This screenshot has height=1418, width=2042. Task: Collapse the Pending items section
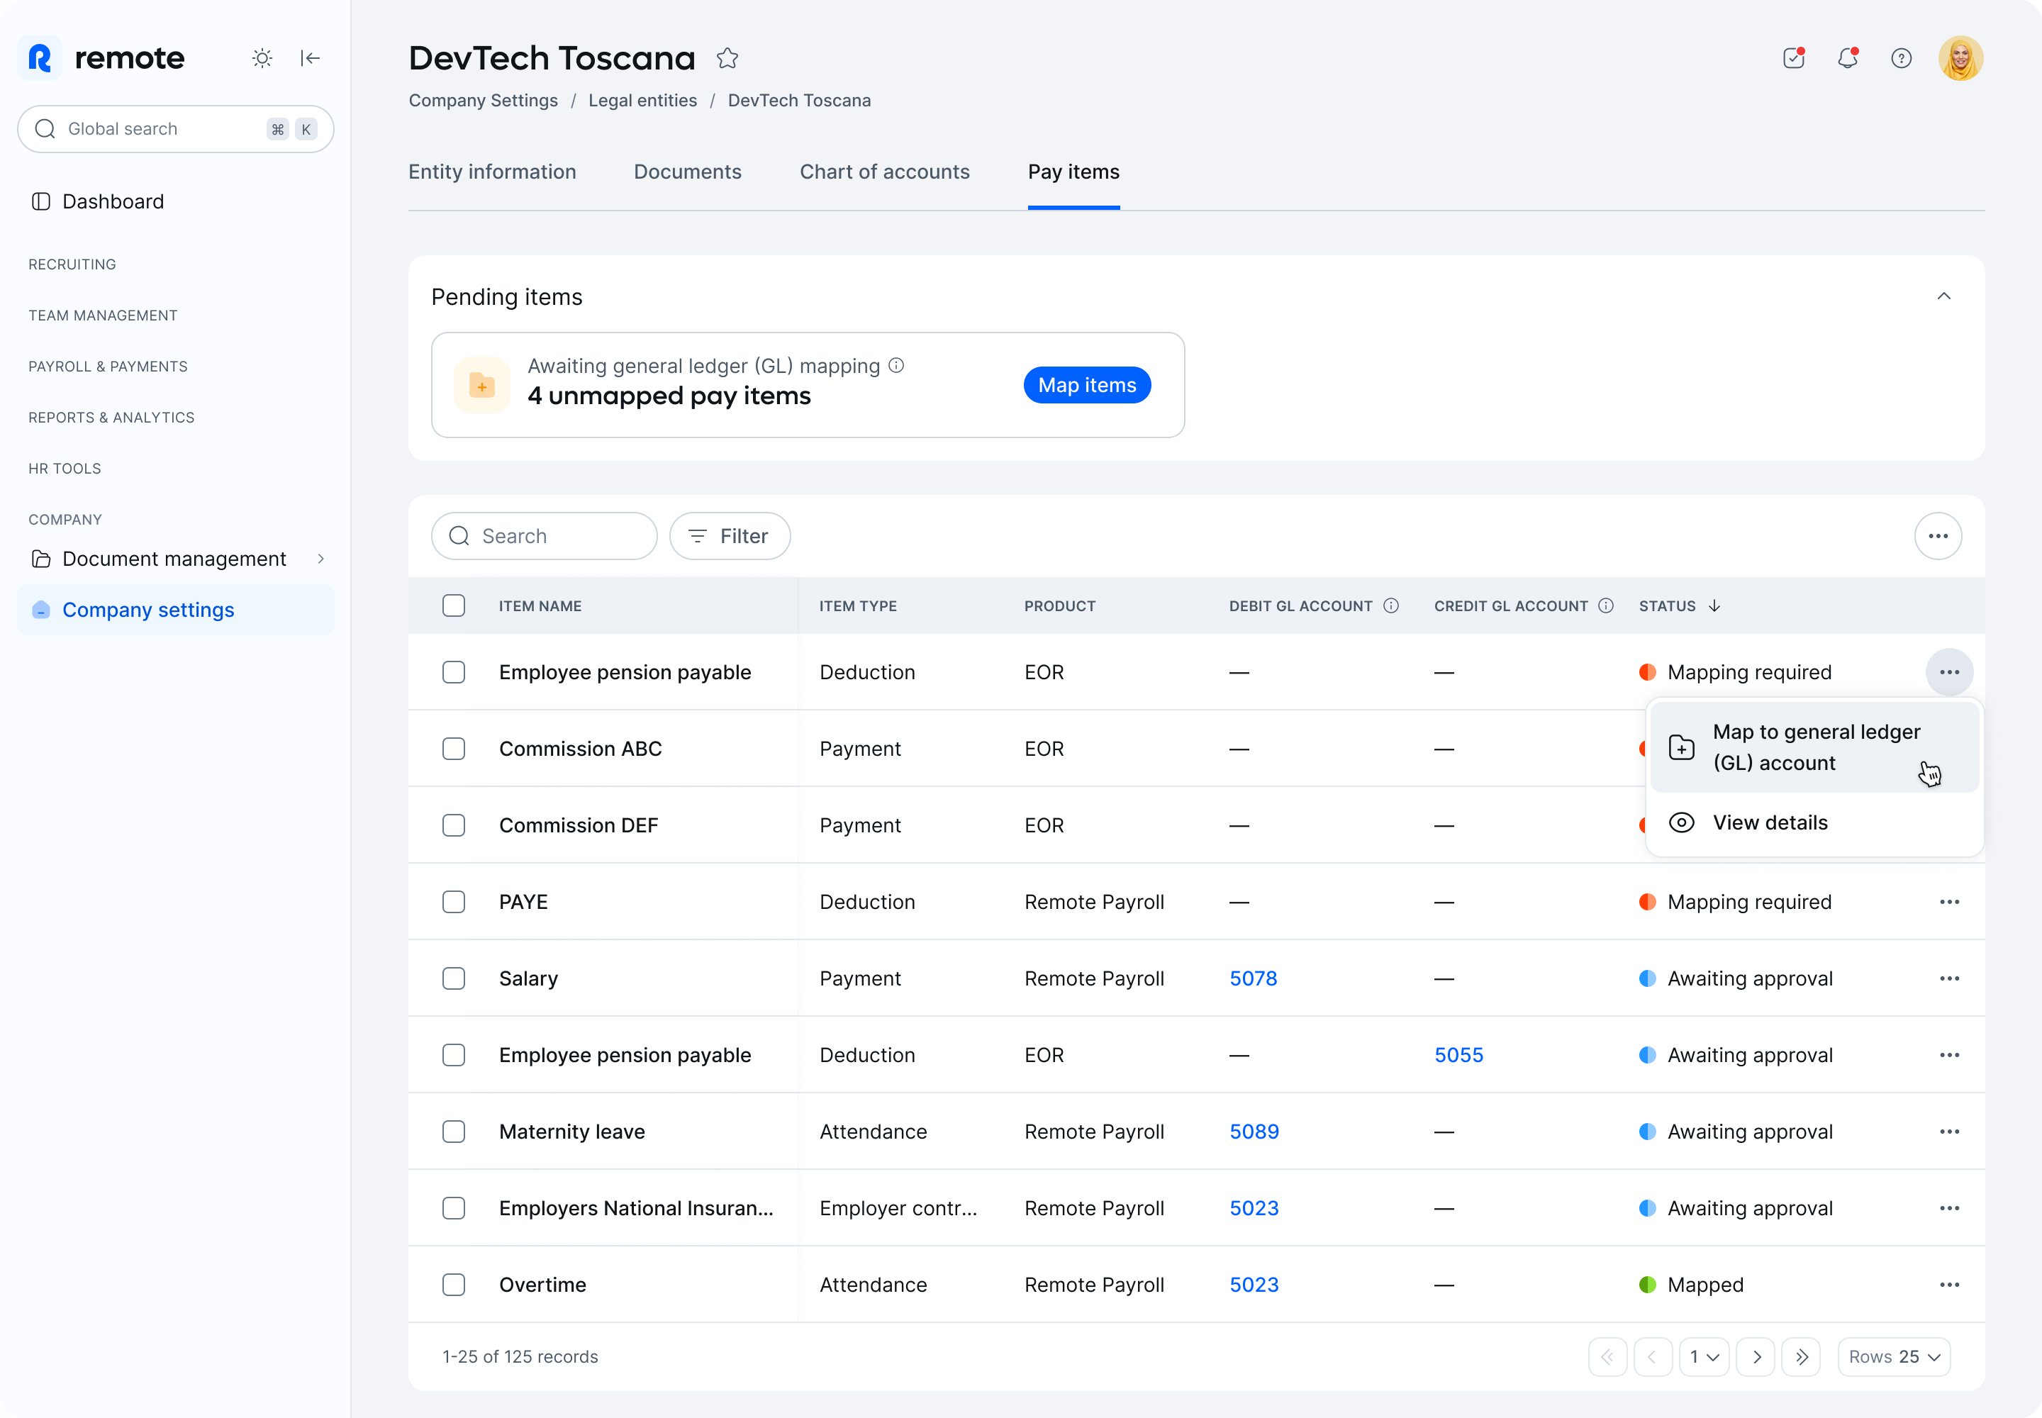pyautogui.click(x=1943, y=297)
